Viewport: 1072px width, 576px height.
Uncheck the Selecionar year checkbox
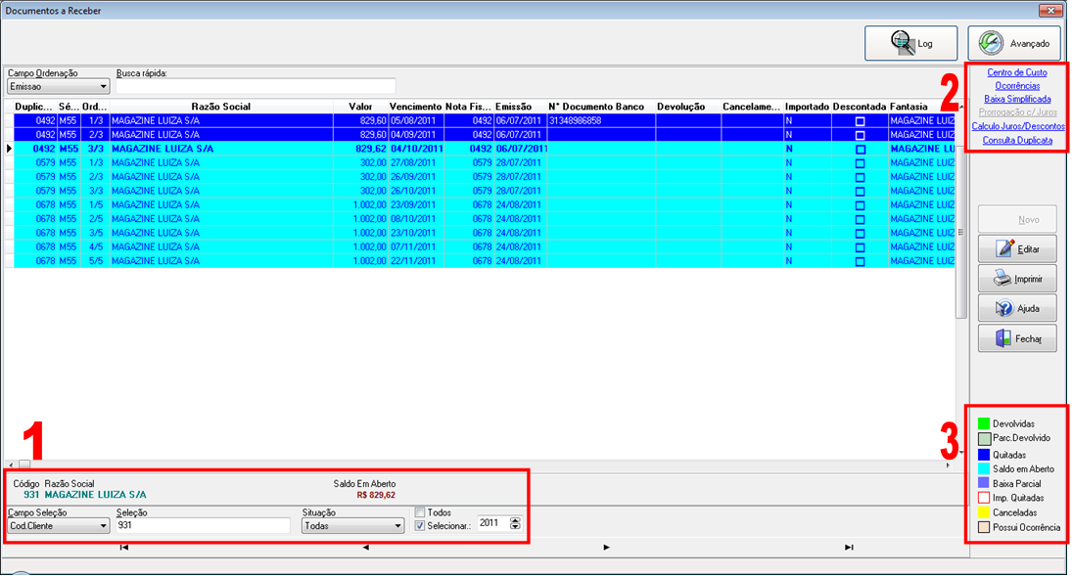click(x=420, y=526)
